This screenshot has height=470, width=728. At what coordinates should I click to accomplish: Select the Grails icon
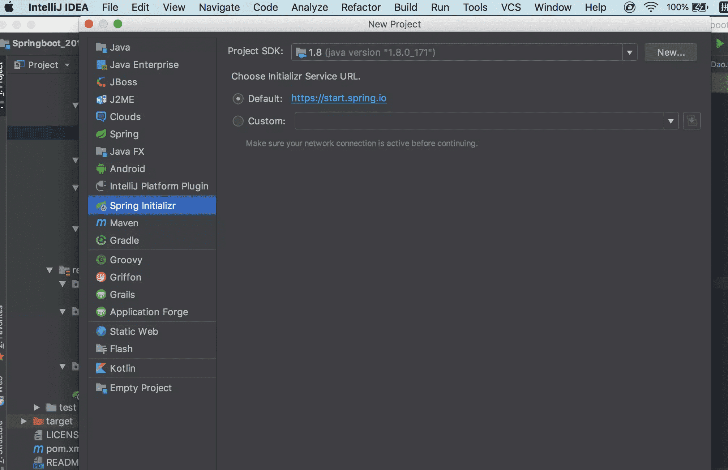click(101, 295)
